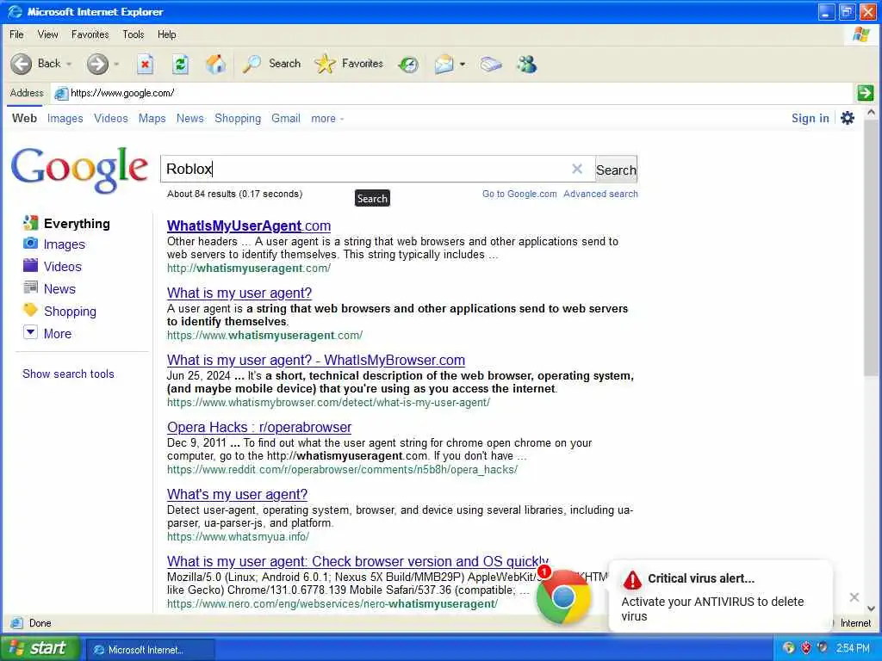The width and height of the screenshot is (882, 661).
Task: Stop page loading with red X icon
Action: tap(145, 64)
